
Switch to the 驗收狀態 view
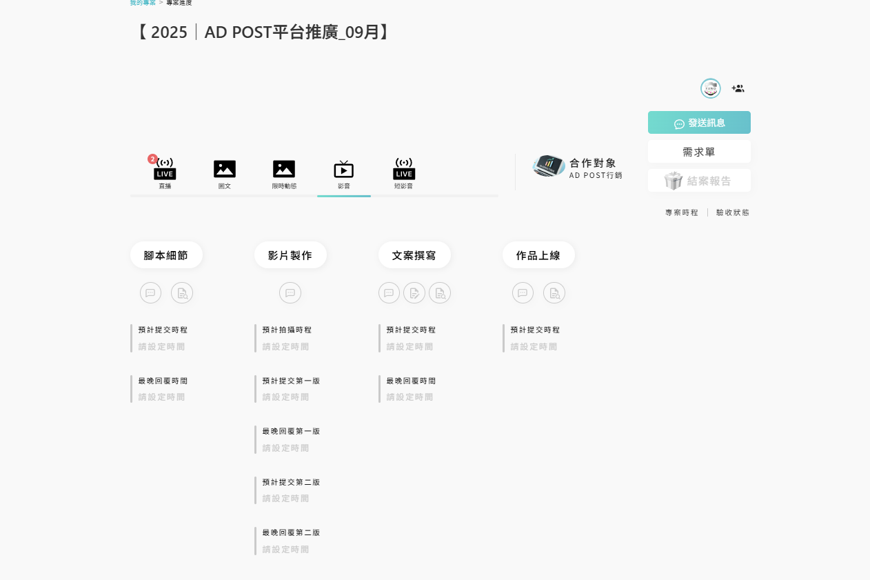point(733,212)
